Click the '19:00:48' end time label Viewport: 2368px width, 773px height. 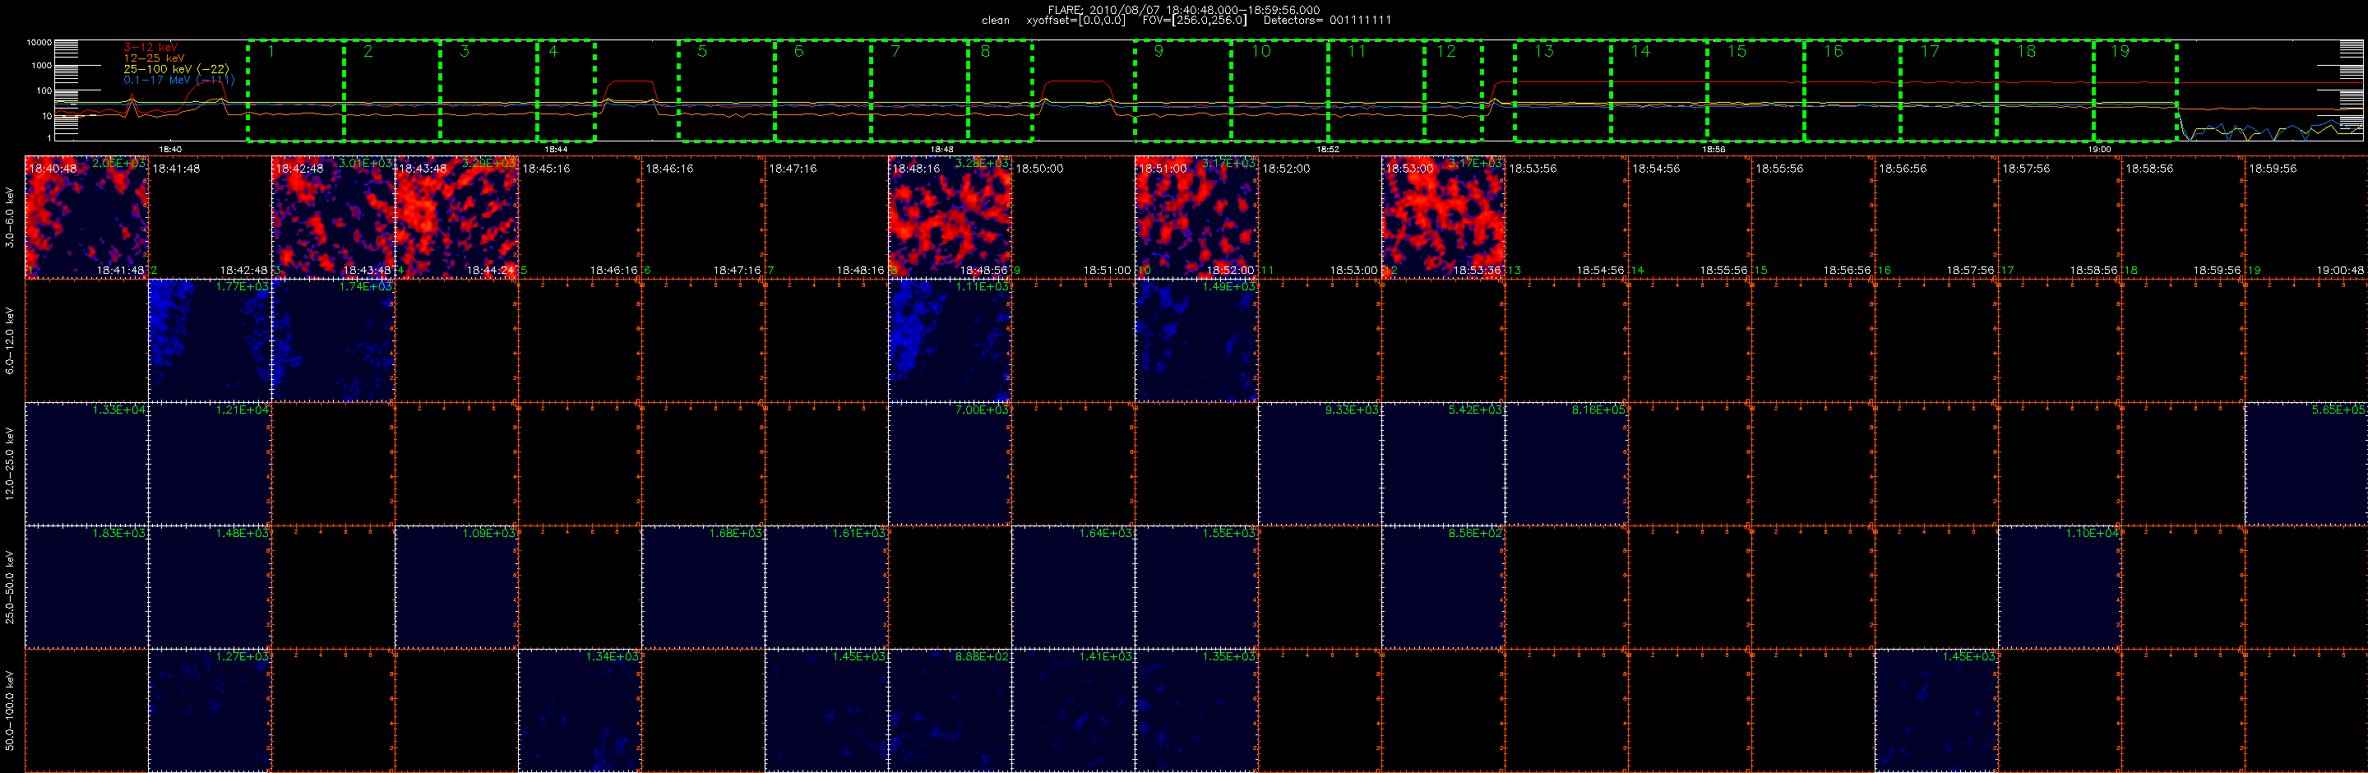pos(2340,271)
